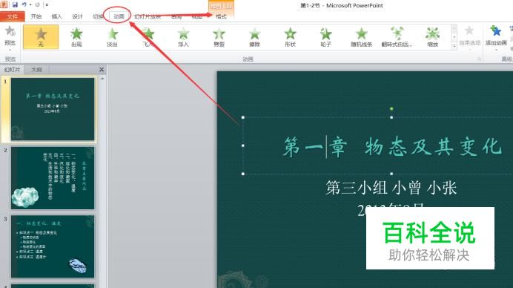Select slide 1 thumbnail
This screenshot has width=513, height=288.
point(53,109)
